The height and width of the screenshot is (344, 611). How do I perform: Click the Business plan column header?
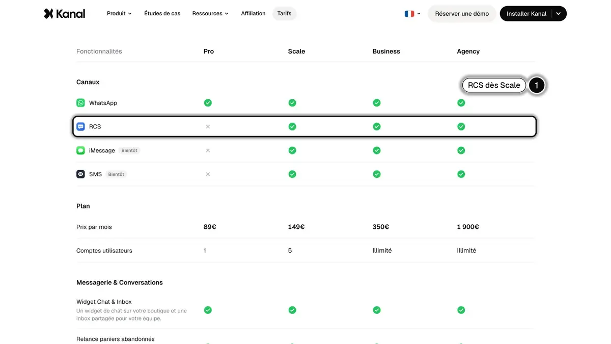pos(386,51)
